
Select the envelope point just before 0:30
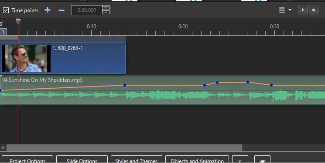[x=271, y=85]
